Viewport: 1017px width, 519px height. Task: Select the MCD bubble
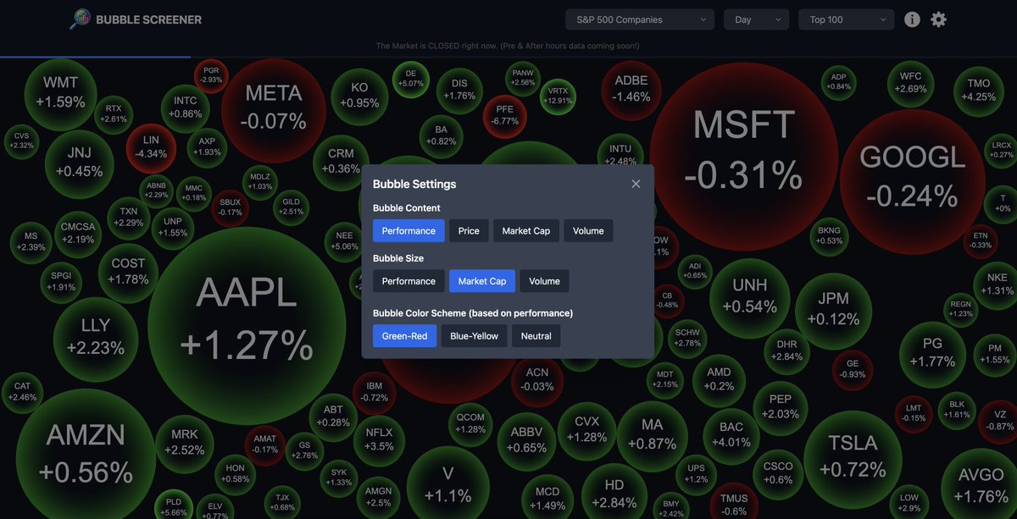(x=548, y=498)
